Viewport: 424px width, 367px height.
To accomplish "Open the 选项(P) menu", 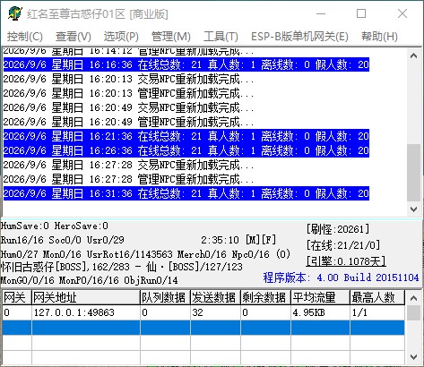I will (121, 37).
